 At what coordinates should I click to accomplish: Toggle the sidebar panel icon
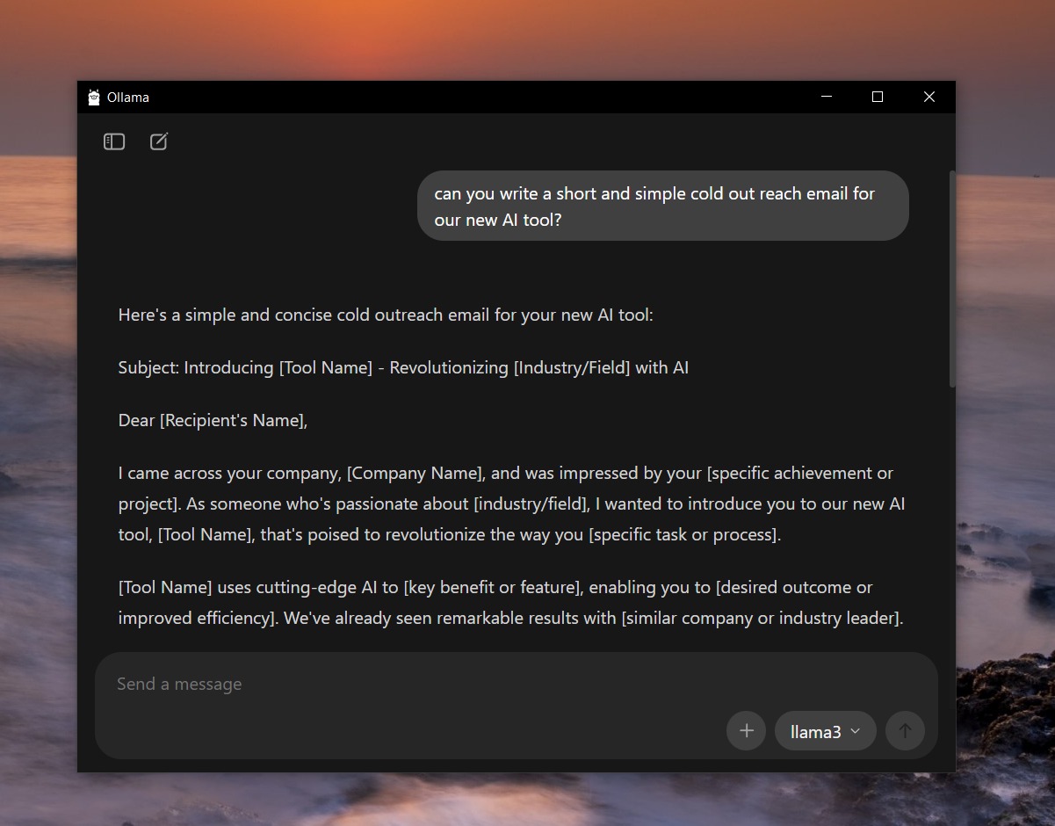coord(114,141)
